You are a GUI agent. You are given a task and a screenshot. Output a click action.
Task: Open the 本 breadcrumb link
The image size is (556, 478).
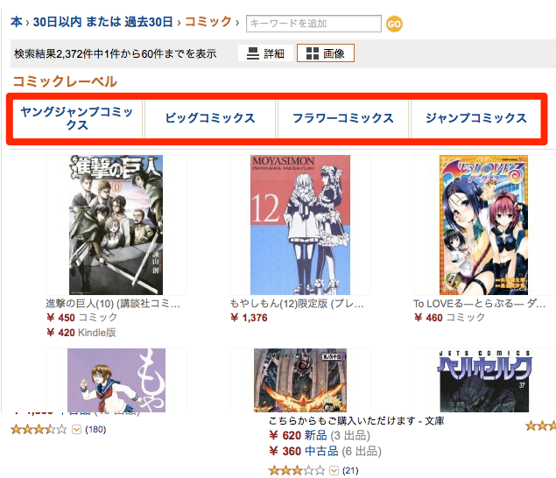(17, 22)
